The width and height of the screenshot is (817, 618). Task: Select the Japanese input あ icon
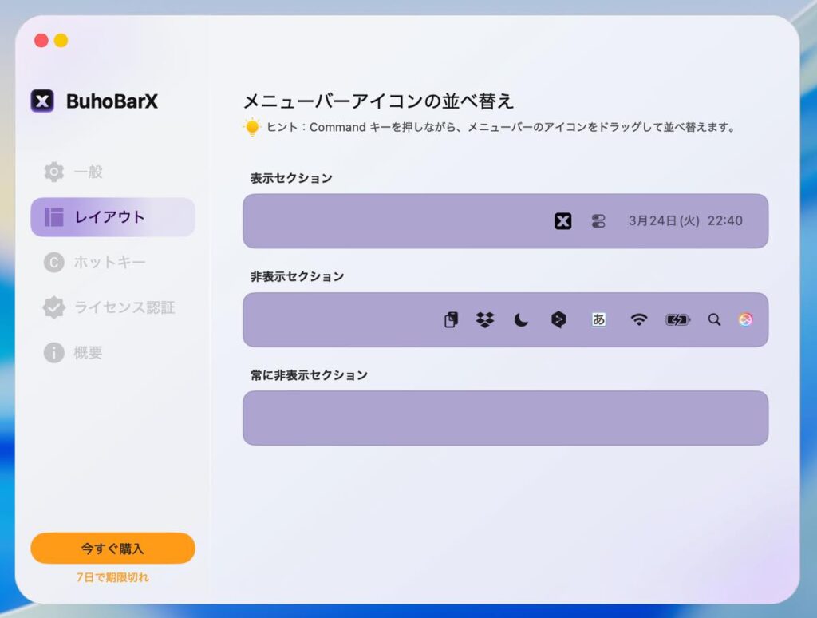(x=598, y=319)
